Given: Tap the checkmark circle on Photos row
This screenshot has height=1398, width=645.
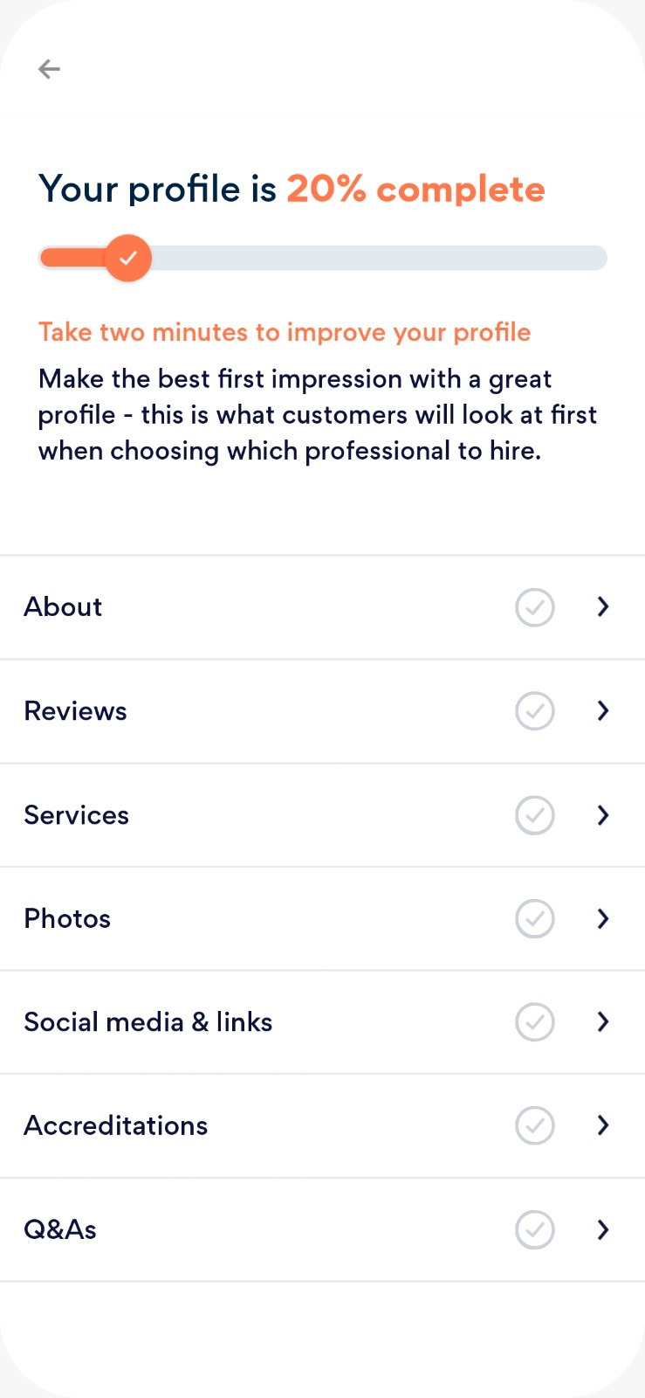Looking at the screenshot, I should tap(535, 918).
